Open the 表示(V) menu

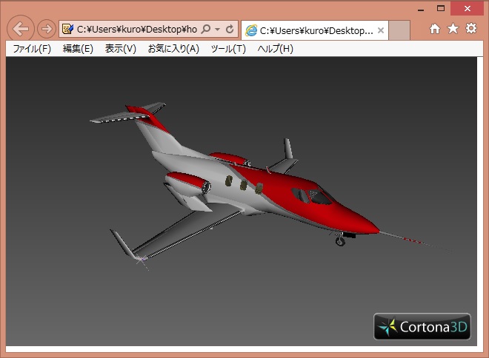point(120,49)
